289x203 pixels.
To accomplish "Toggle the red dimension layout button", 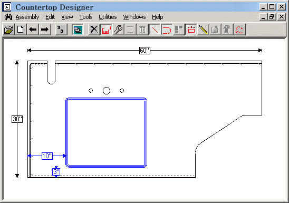I will point(106,30).
